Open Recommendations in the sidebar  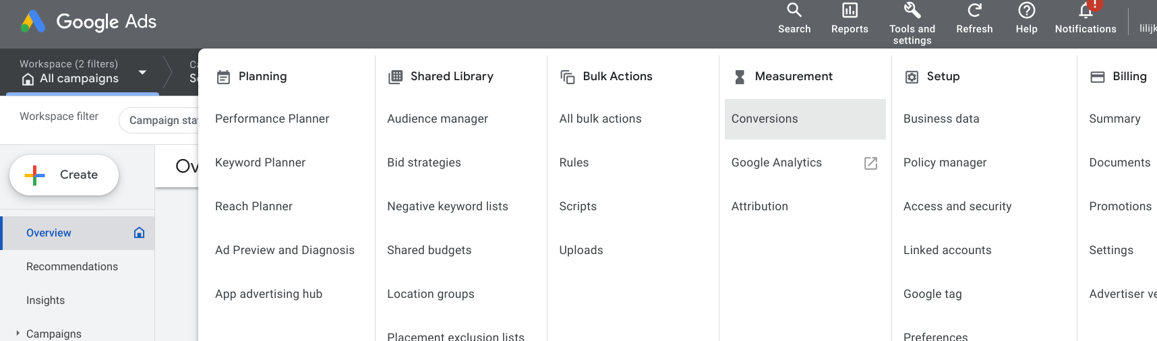point(72,267)
